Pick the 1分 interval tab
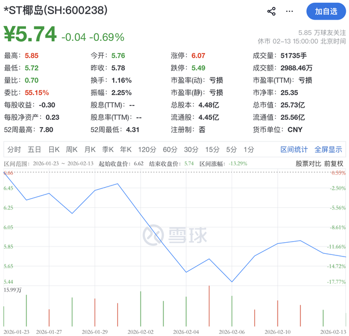This screenshot has height=336, width=349. 249,149
